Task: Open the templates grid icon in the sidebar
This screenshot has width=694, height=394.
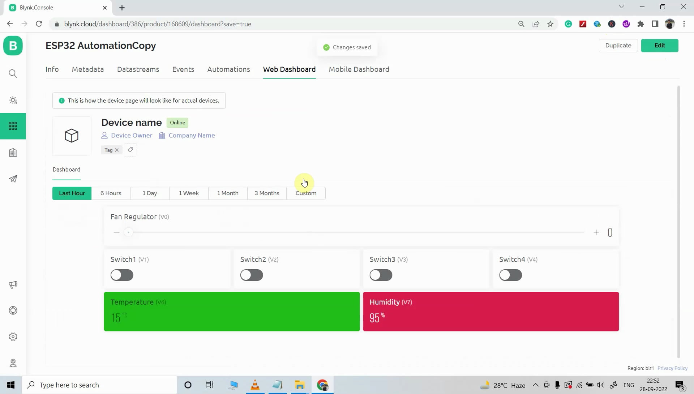Action: [13, 126]
